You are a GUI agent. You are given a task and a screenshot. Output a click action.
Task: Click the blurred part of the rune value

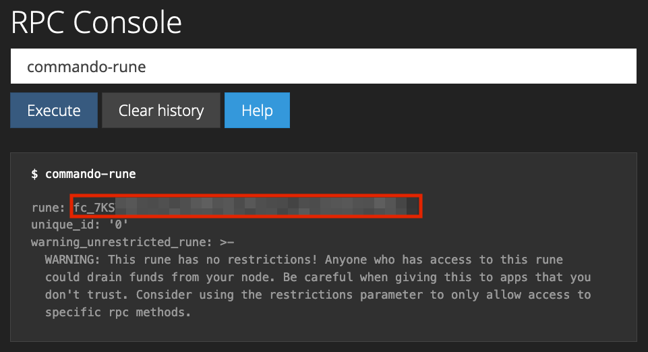click(263, 206)
